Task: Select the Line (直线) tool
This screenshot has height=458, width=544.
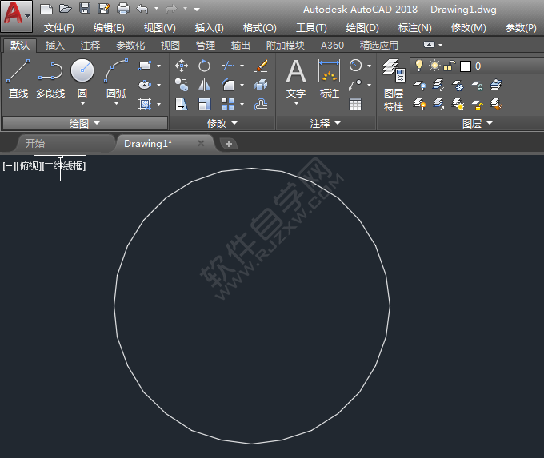Action: (18, 79)
